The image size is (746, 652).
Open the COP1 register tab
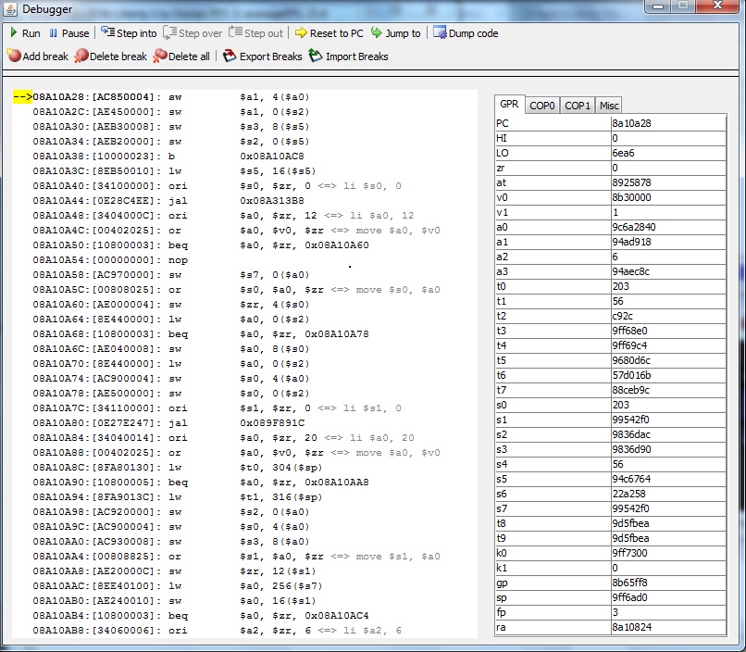tap(578, 106)
